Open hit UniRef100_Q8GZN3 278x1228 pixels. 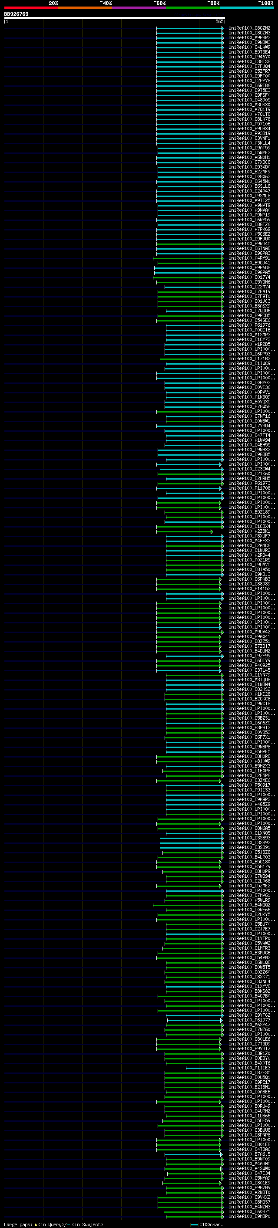point(249,33)
